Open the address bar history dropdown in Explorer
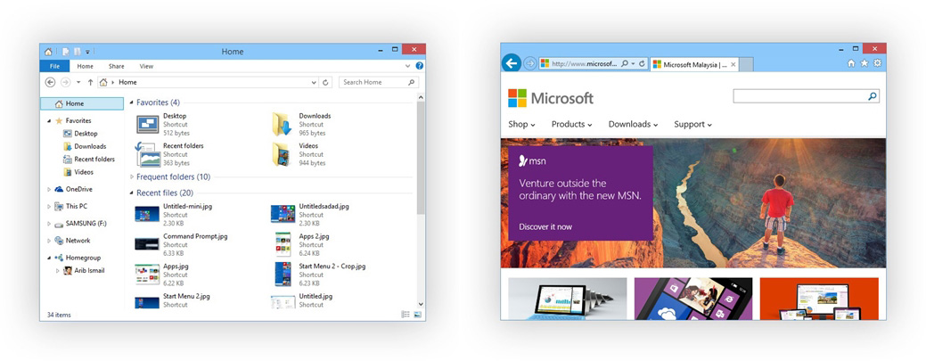The width and height of the screenshot is (926, 361). click(315, 82)
